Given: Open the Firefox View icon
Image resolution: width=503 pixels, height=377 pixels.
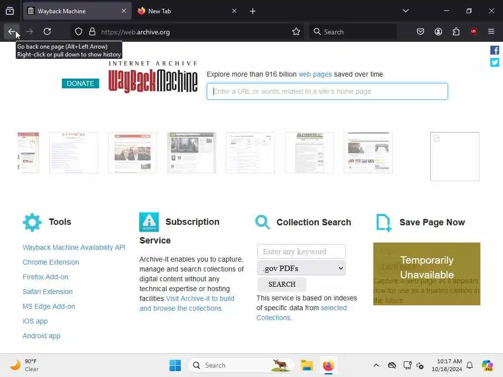Looking at the screenshot, I should coord(10,11).
